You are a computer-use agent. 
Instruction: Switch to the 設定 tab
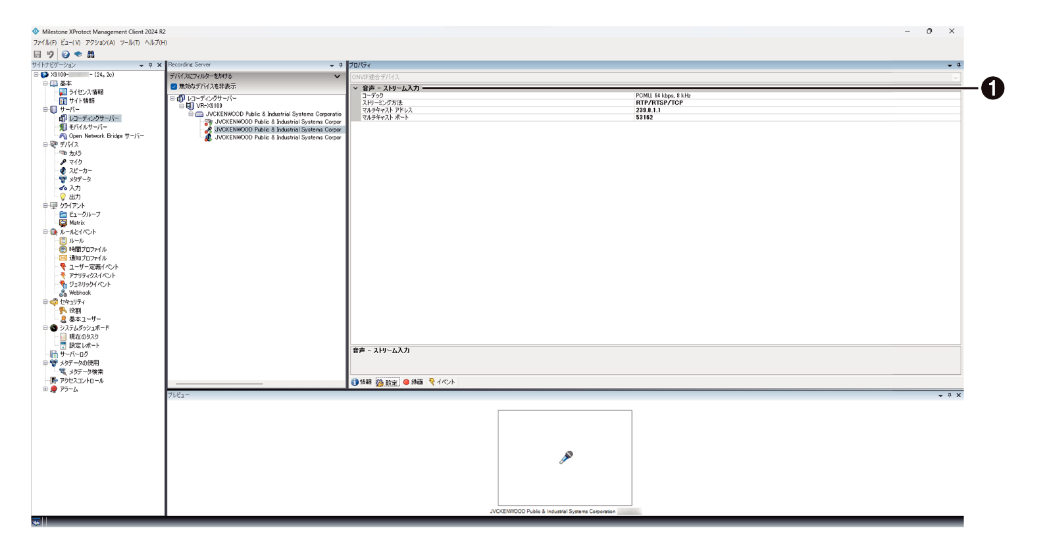click(x=387, y=382)
